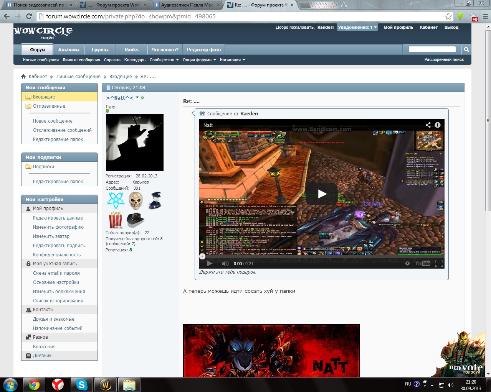The image size is (491, 392).
Task: Expand the Навигация dropdown
Action: point(233,60)
